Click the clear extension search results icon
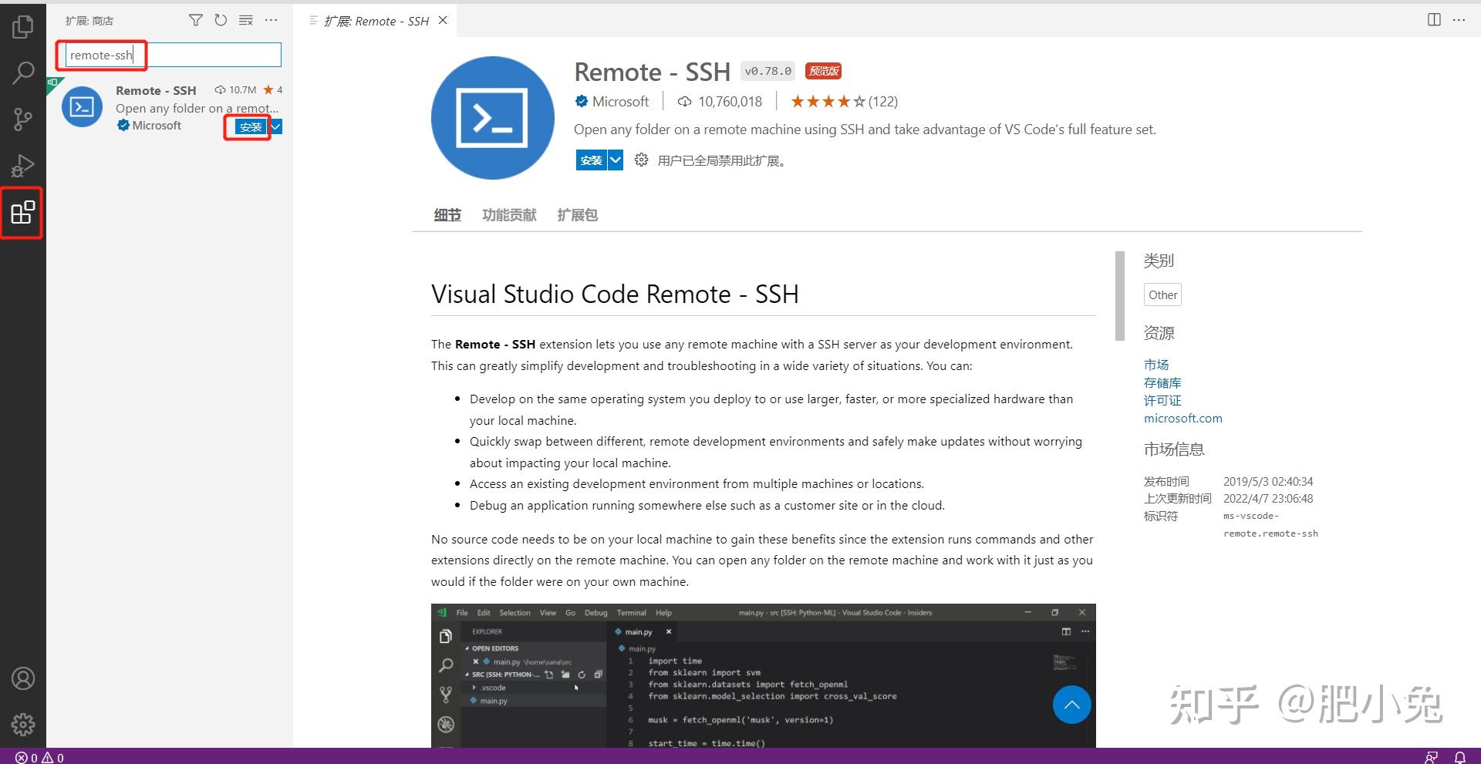The image size is (1481, 764). point(245,20)
